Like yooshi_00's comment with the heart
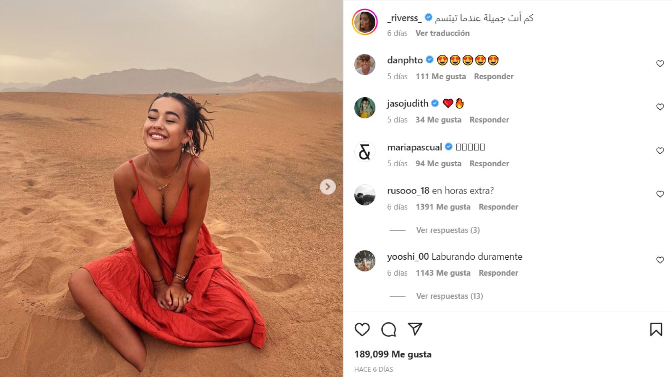Image resolution: width=671 pixels, height=377 pixels. click(660, 260)
